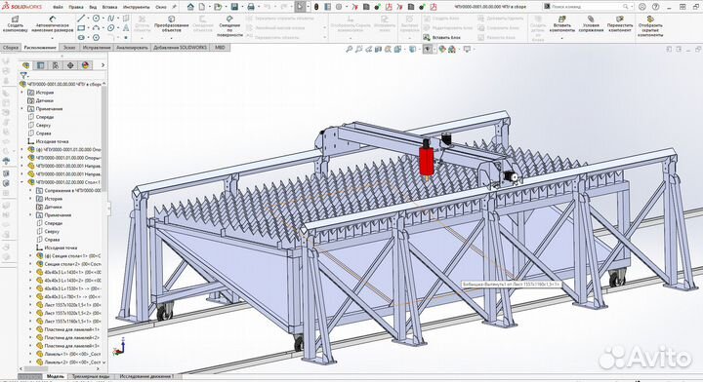Open the Line tool dropdown arrow
703x382 pixels.
click(x=88, y=19)
